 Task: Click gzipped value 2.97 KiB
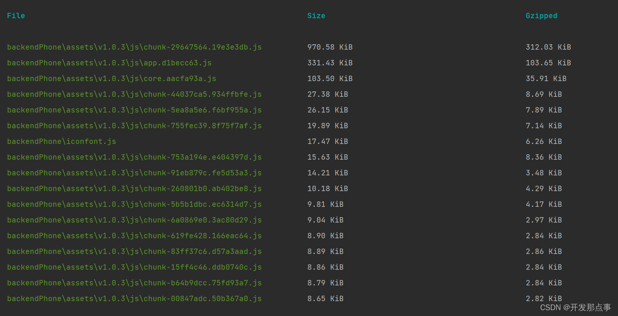[x=544, y=220]
